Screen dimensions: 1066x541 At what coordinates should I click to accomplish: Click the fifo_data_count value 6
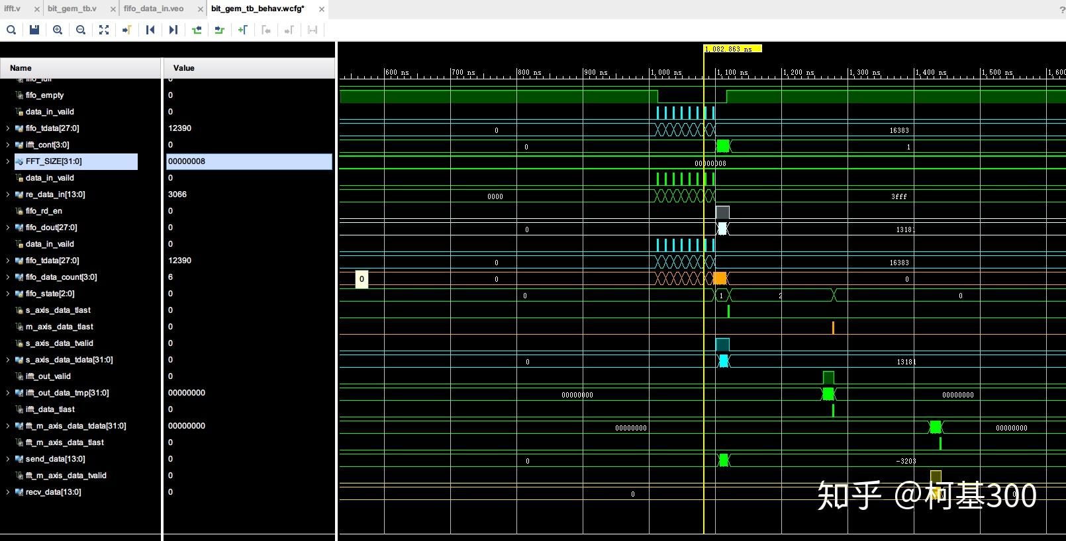click(x=170, y=277)
